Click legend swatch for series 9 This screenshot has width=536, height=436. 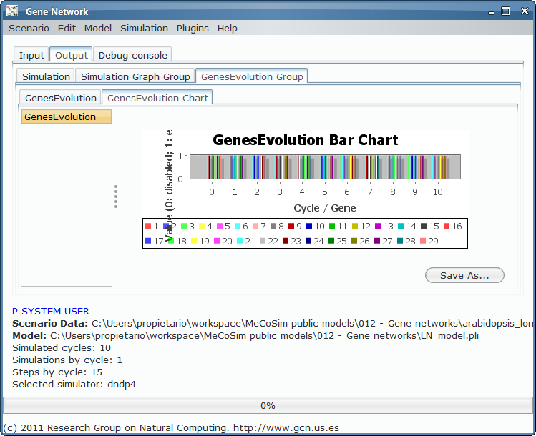click(291, 226)
